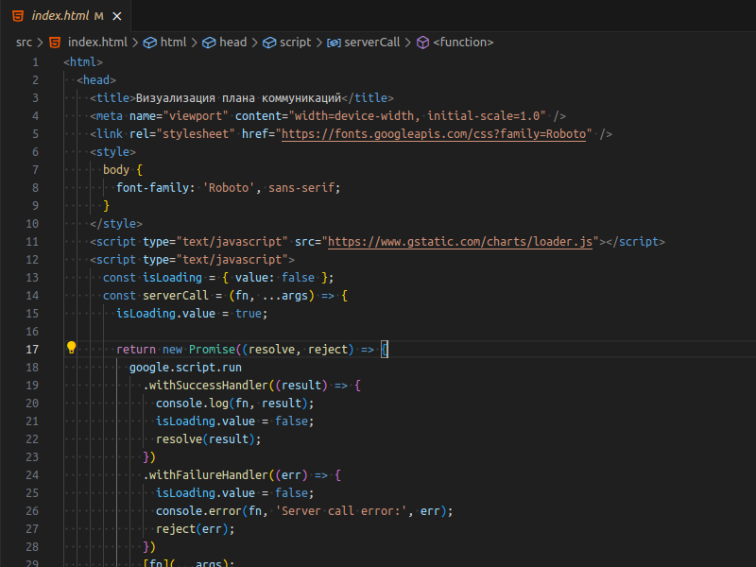Click the chevron after index.html breadcrumb
The image size is (756, 567).
click(135, 43)
